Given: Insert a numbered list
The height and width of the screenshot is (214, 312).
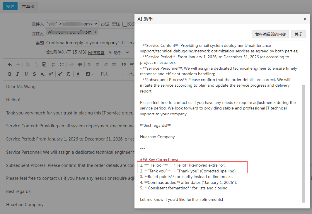Looking at the screenshot, I should pyautogui.click(x=54, y=64).
